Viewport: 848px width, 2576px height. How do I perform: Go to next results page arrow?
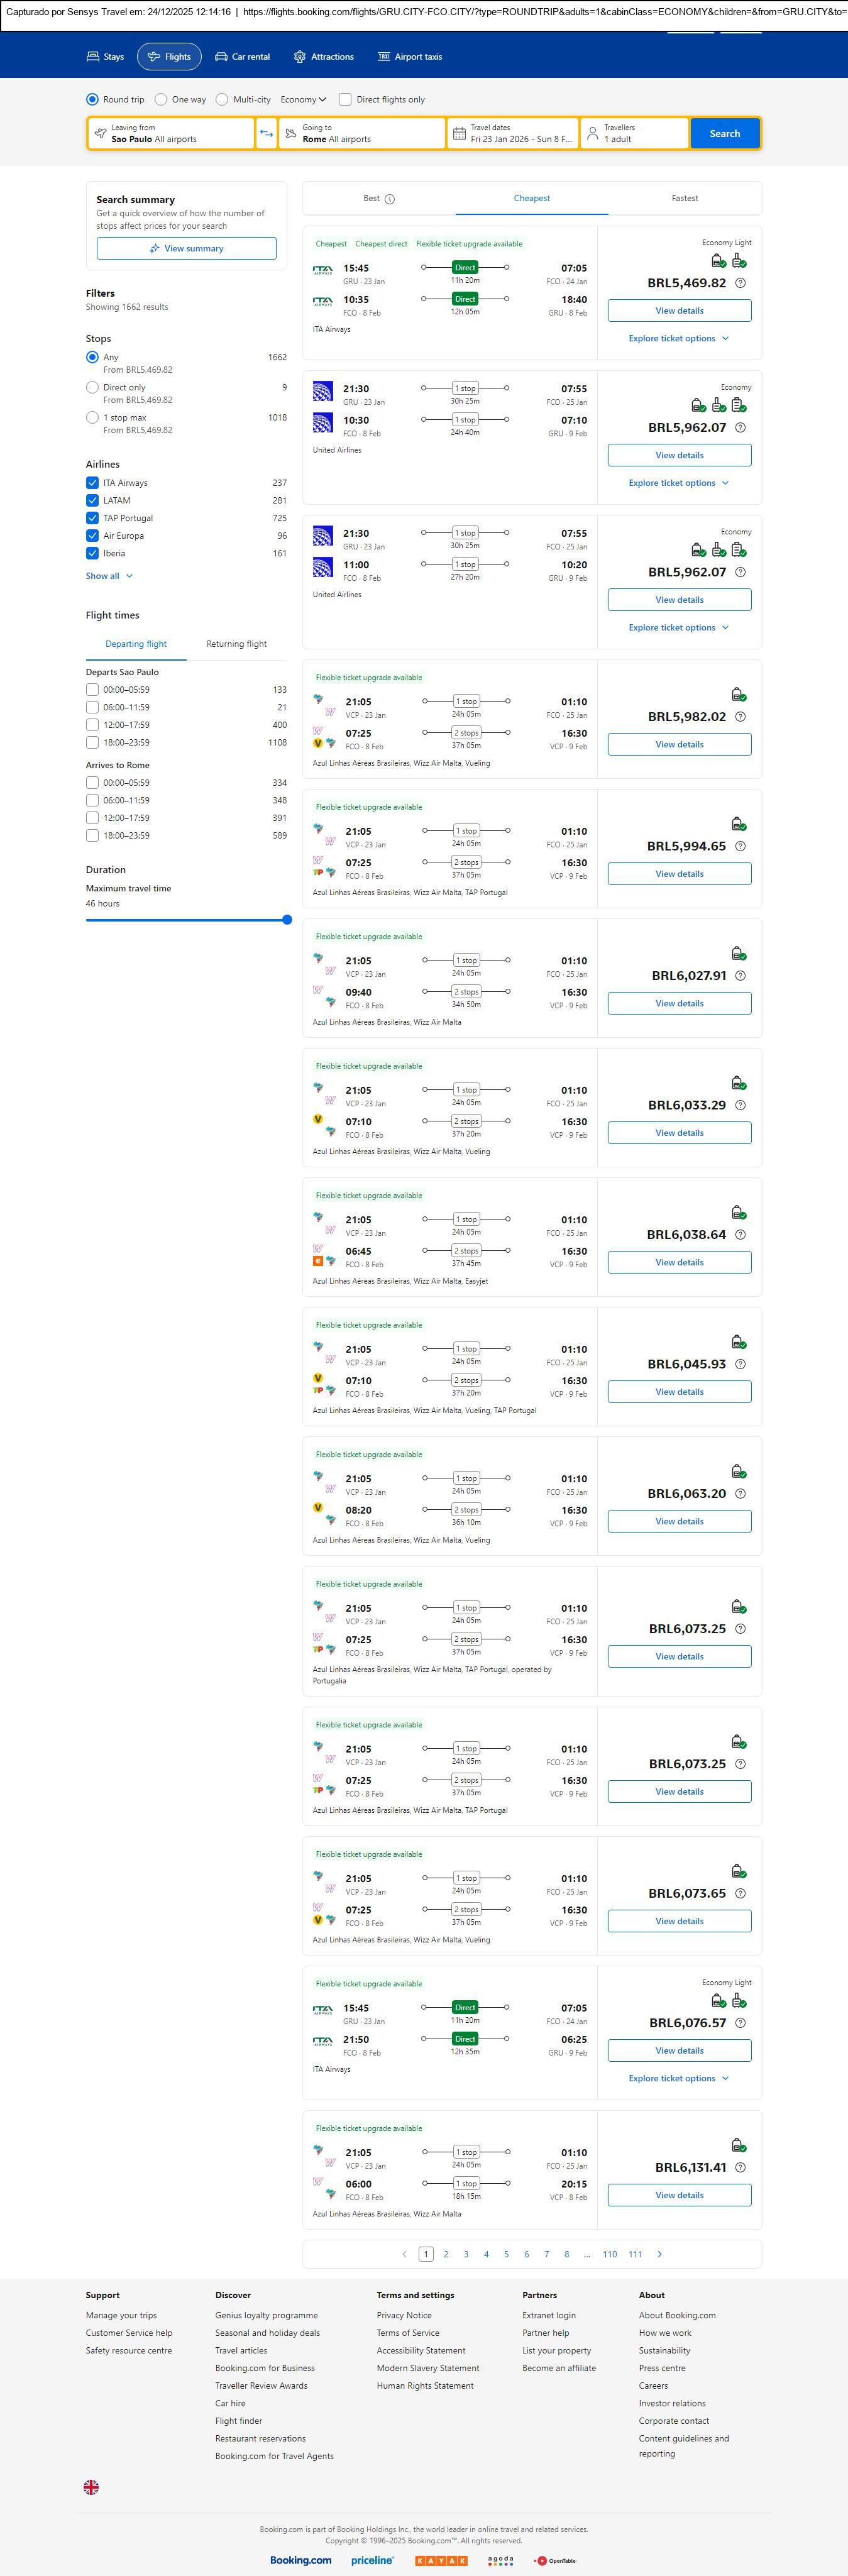pyautogui.click(x=660, y=2254)
